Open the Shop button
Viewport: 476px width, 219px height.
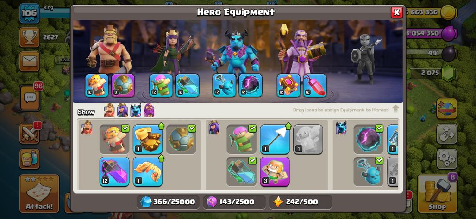(437, 193)
